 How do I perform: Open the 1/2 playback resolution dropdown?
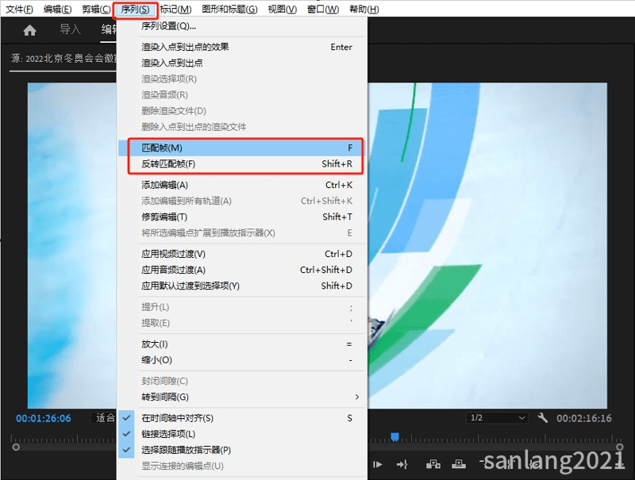point(498,417)
